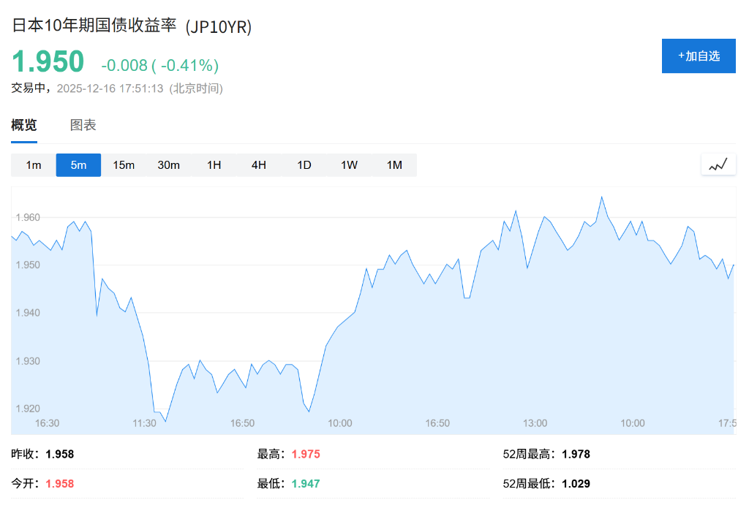Click the 最高 value 1.975
Viewport: 749px width, 519px height.
[x=306, y=454]
